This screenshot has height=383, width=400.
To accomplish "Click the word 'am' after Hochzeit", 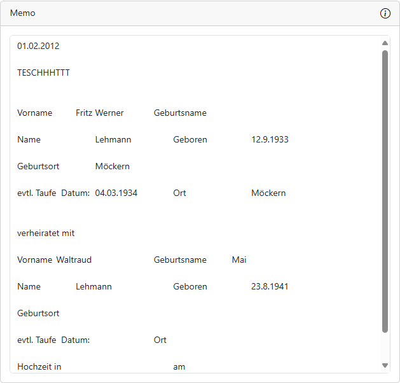I will coord(179,366).
